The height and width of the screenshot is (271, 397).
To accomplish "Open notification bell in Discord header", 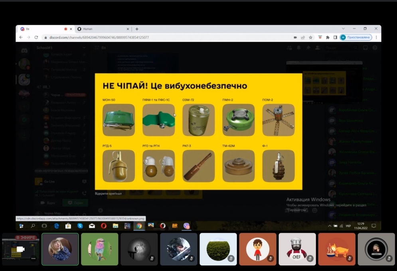I will [x=299, y=48].
